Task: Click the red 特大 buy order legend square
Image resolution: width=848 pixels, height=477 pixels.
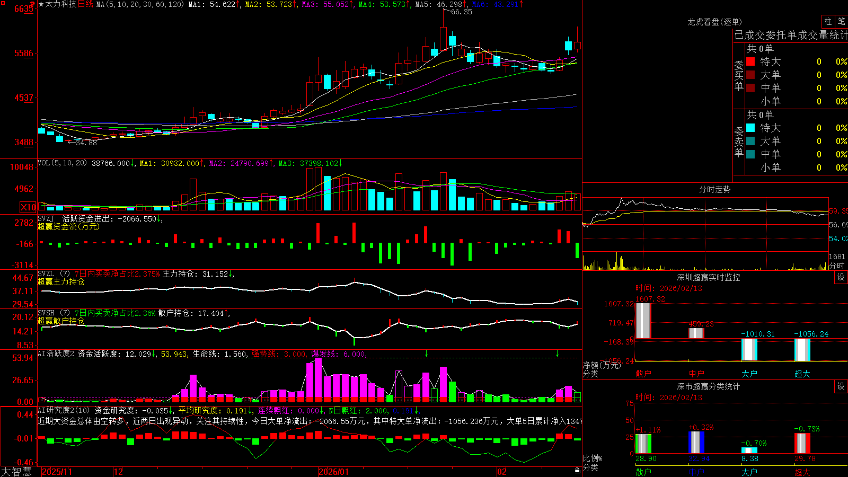Action: [x=750, y=61]
